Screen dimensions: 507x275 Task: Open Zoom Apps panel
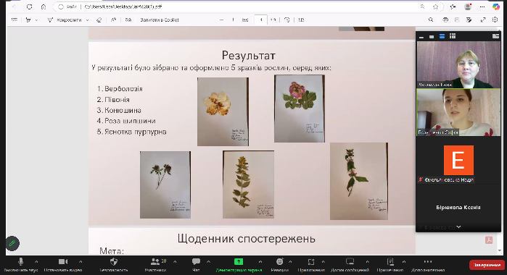(311, 265)
